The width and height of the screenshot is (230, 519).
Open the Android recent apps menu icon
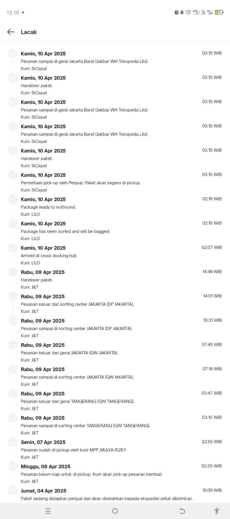[48, 511]
